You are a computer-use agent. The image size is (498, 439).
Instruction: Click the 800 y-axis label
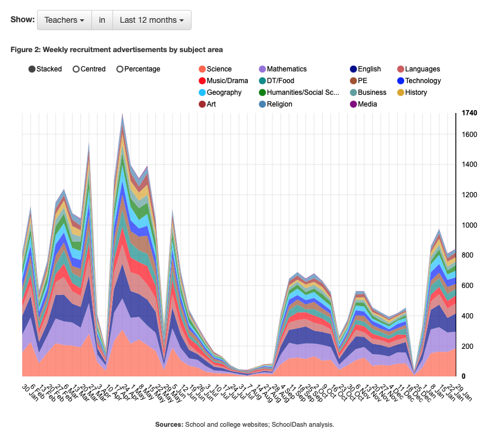point(467,255)
